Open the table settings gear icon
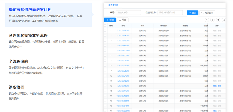The height and width of the screenshot is (112, 233). (212, 20)
